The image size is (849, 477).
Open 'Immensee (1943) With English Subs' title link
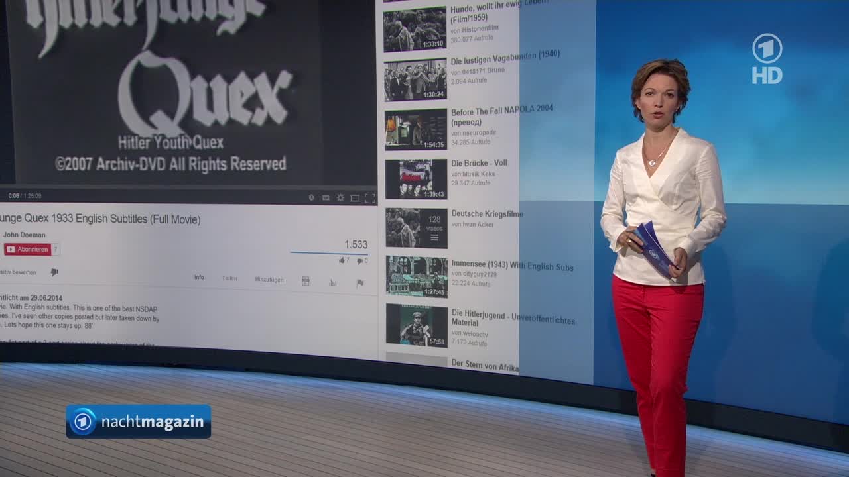pyautogui.click(x=513, y=266)
